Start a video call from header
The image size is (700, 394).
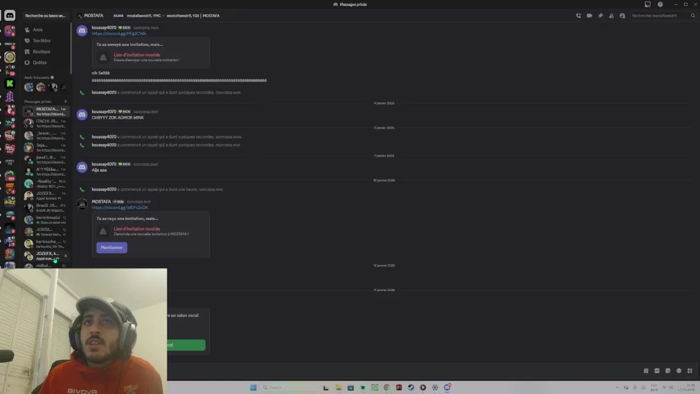[x=590, y=15]
